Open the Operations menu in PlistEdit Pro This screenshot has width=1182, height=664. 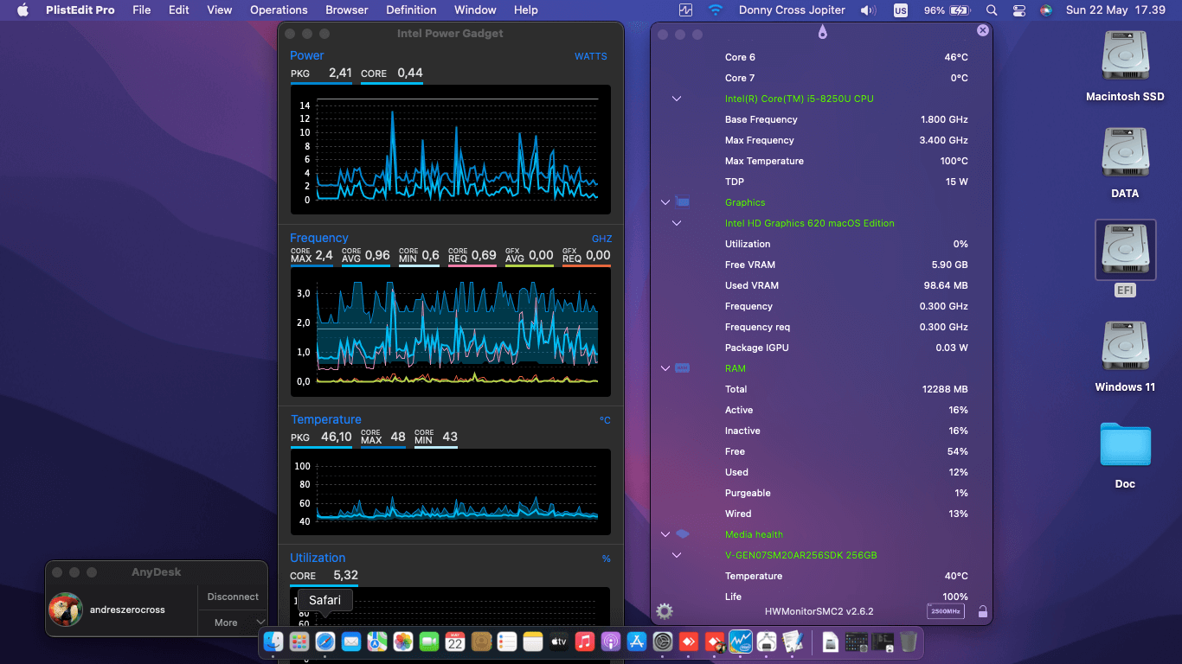(279, 10)
